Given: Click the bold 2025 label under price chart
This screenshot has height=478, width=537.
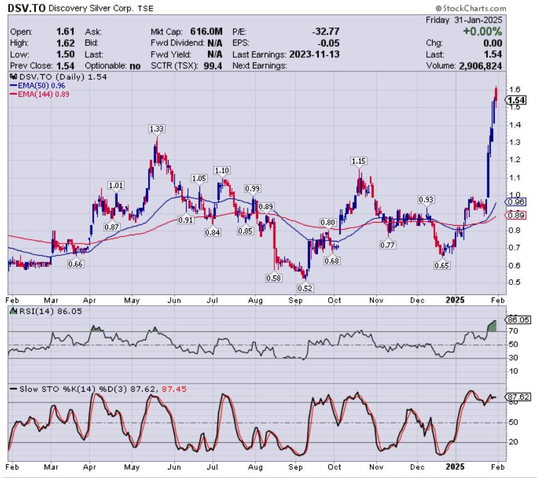Looking at the screenshot, I should click(x=455, y=300).
